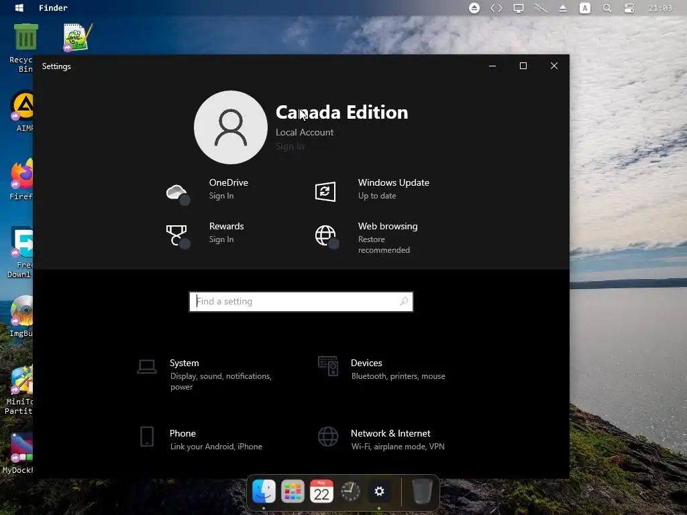Click the Sign In link under Local Account
This screenshot has width=687, height=515.
pos(290,146)
